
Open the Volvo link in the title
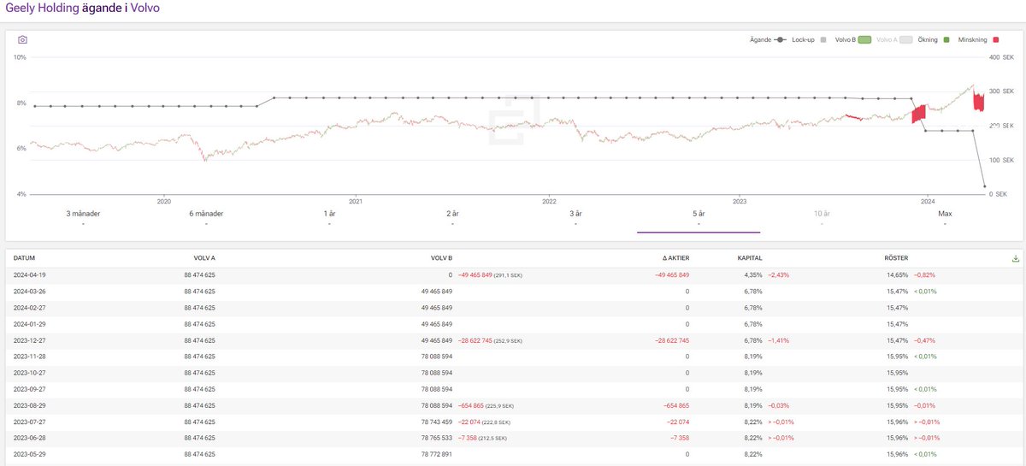point(144,9)
